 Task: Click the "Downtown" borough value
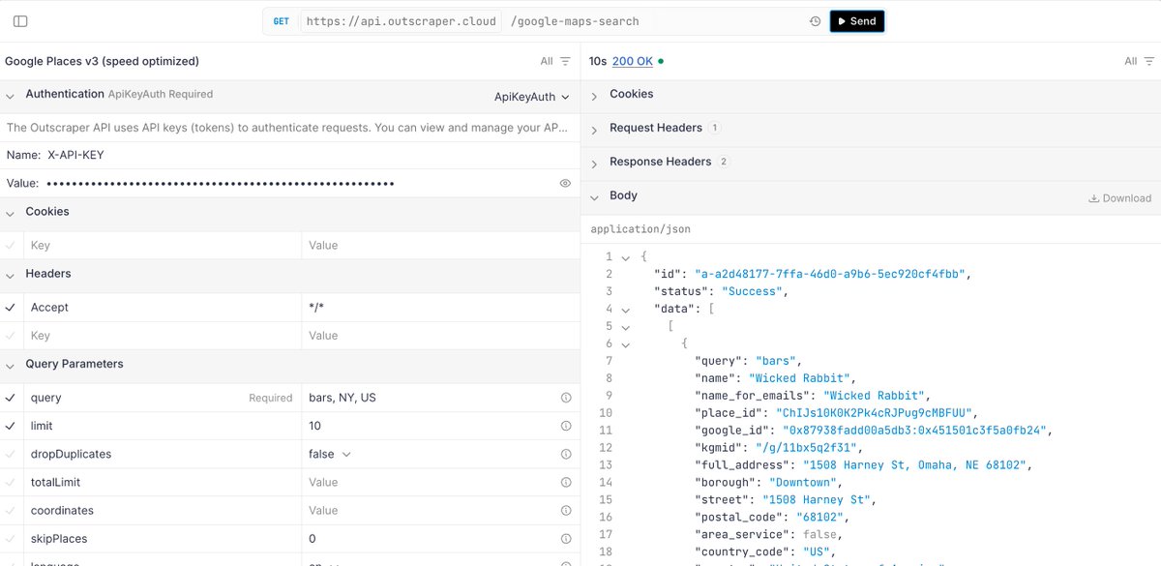(803, 483)
